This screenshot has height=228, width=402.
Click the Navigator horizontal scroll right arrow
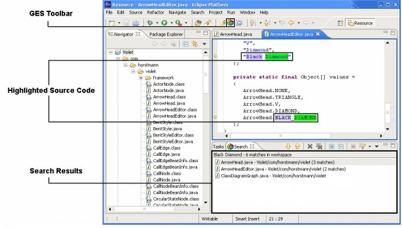point(199,209)
